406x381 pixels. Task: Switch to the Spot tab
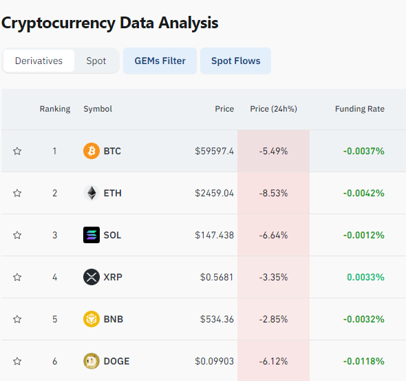[96, 61]
